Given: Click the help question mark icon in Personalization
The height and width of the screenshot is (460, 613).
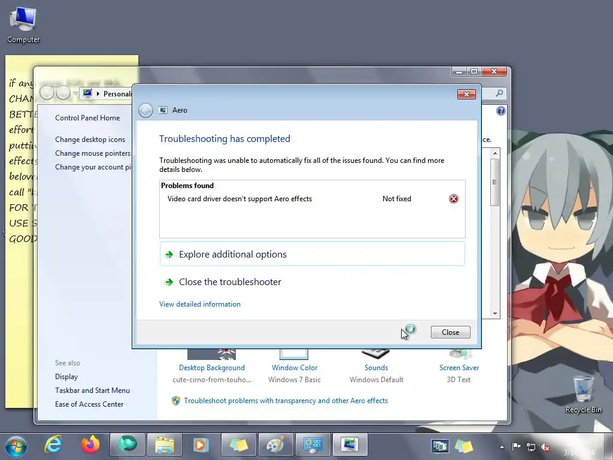Looking at the screenshot, I should tap(501, 111).
